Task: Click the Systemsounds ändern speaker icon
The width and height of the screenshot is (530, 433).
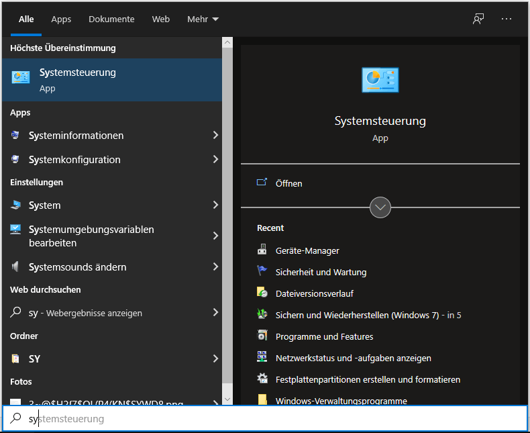Action: (15, 267)
